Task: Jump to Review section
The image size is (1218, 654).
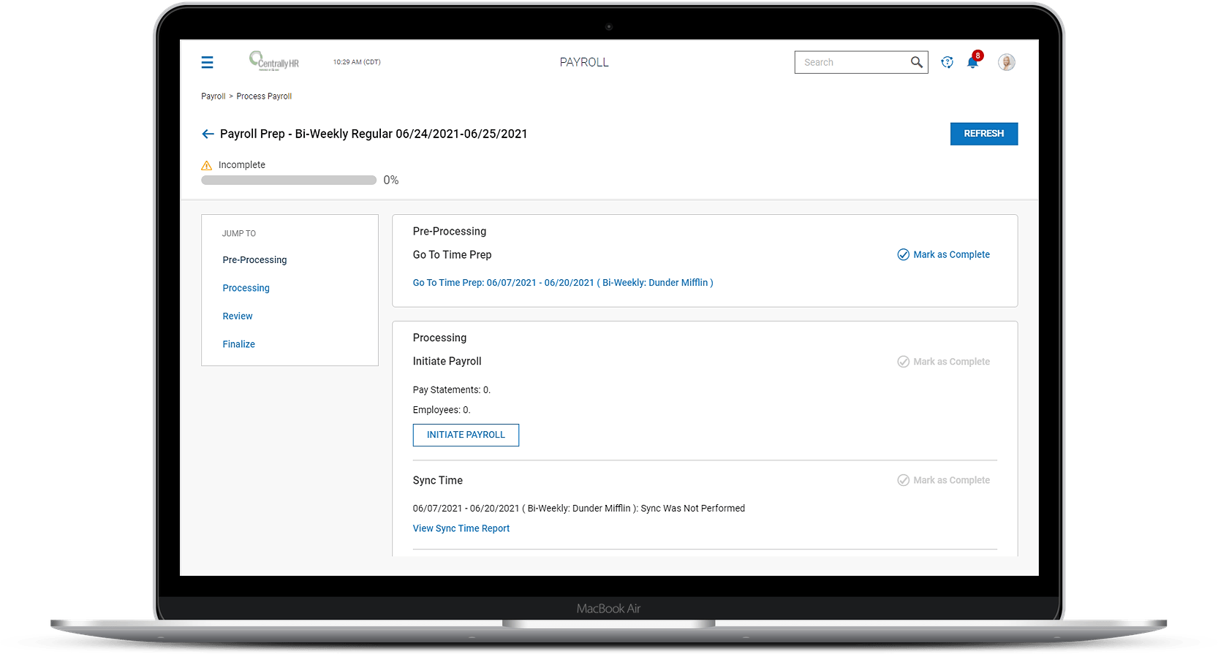Action: click(238, 316)
